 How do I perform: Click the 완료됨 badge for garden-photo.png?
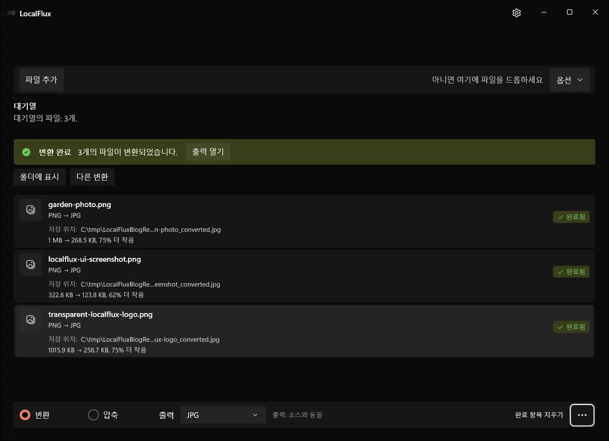571,217
